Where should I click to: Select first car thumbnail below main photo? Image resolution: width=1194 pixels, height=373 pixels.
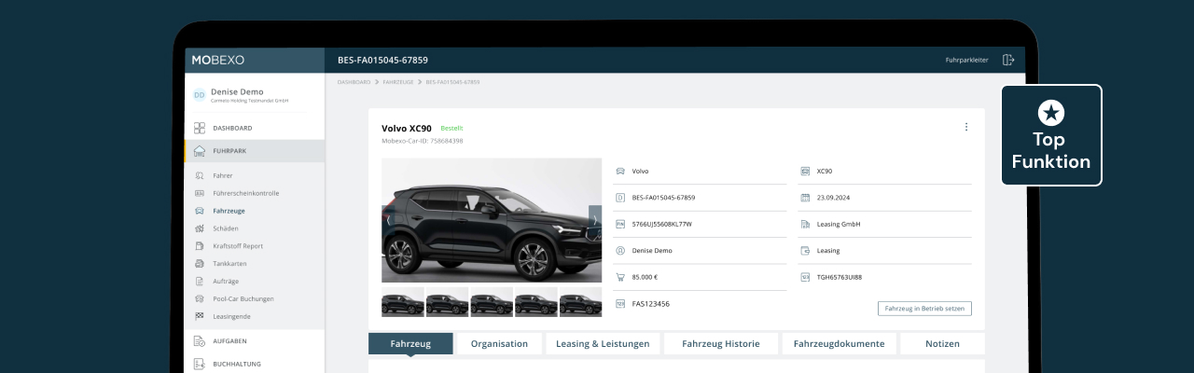[403, 302]
